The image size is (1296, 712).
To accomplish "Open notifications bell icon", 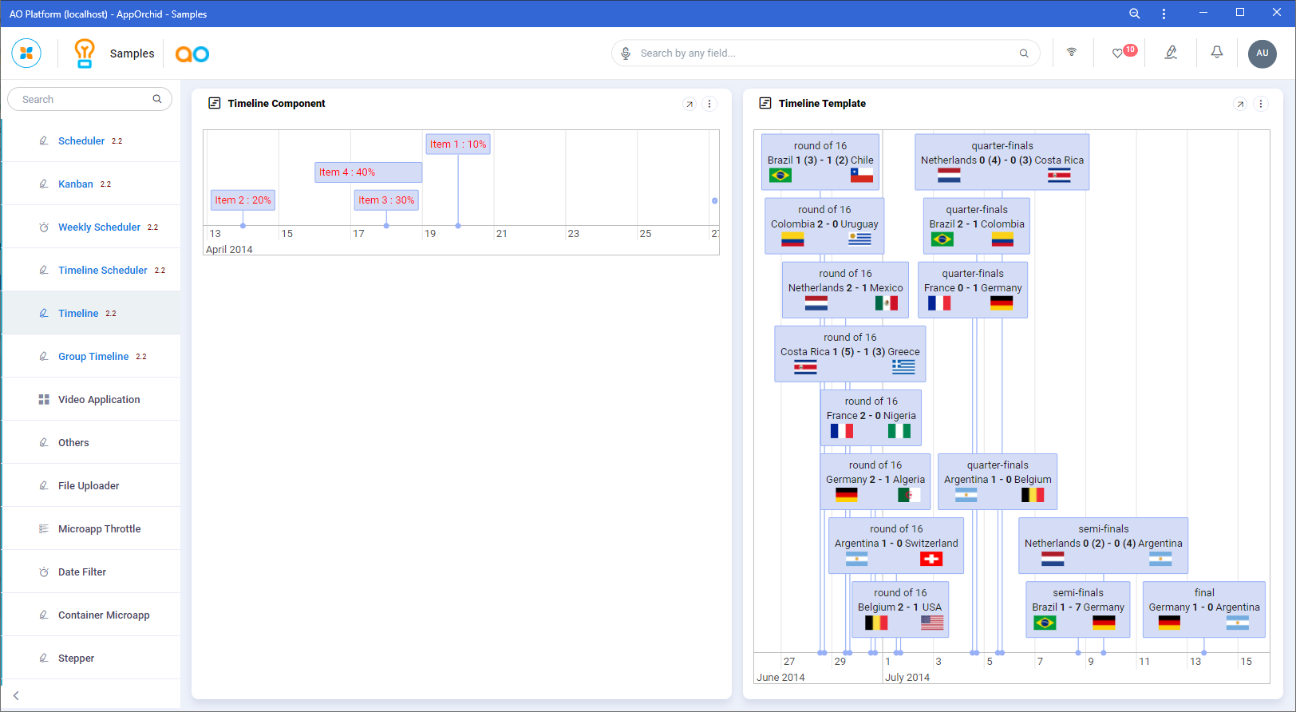I will point(1217,53).
